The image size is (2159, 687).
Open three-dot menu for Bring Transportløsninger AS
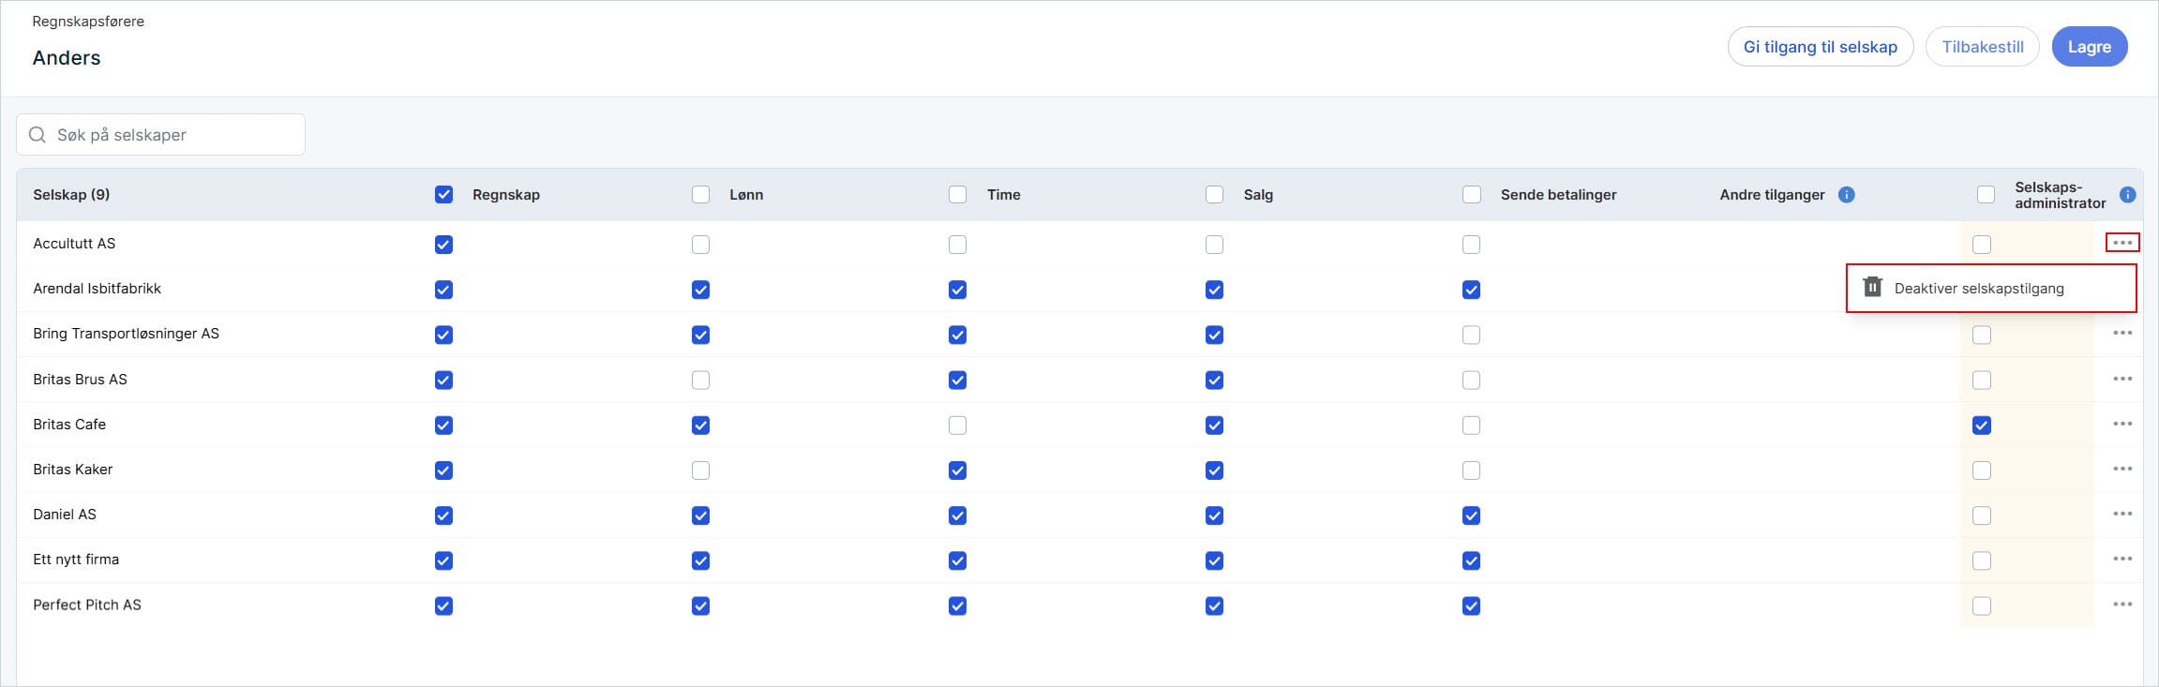(x=2122, y=333)
